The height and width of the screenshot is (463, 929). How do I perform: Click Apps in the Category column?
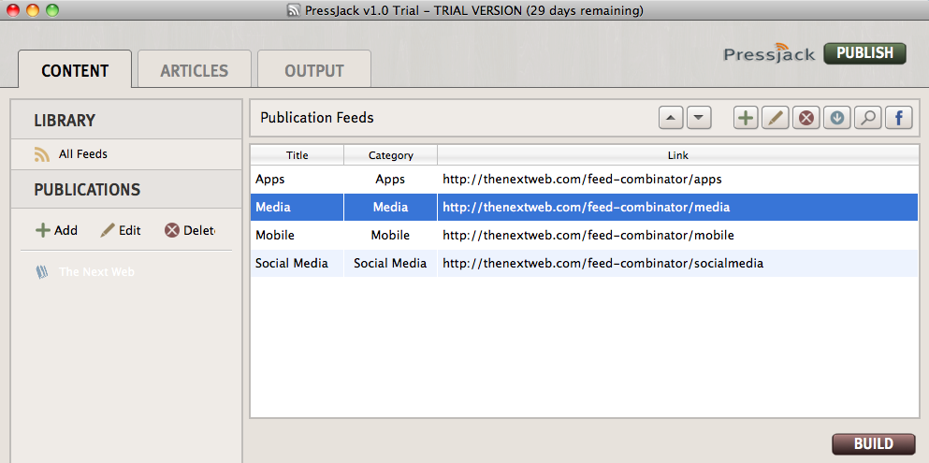click(x=390, y=179)
